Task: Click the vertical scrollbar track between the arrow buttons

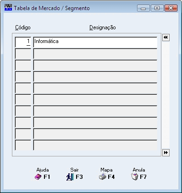Action: [x=166, y=95]
